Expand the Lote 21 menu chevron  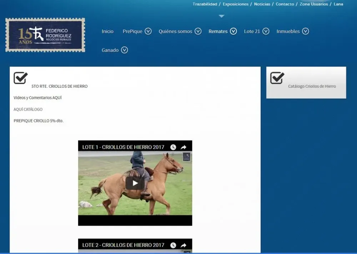click(266, 31)
